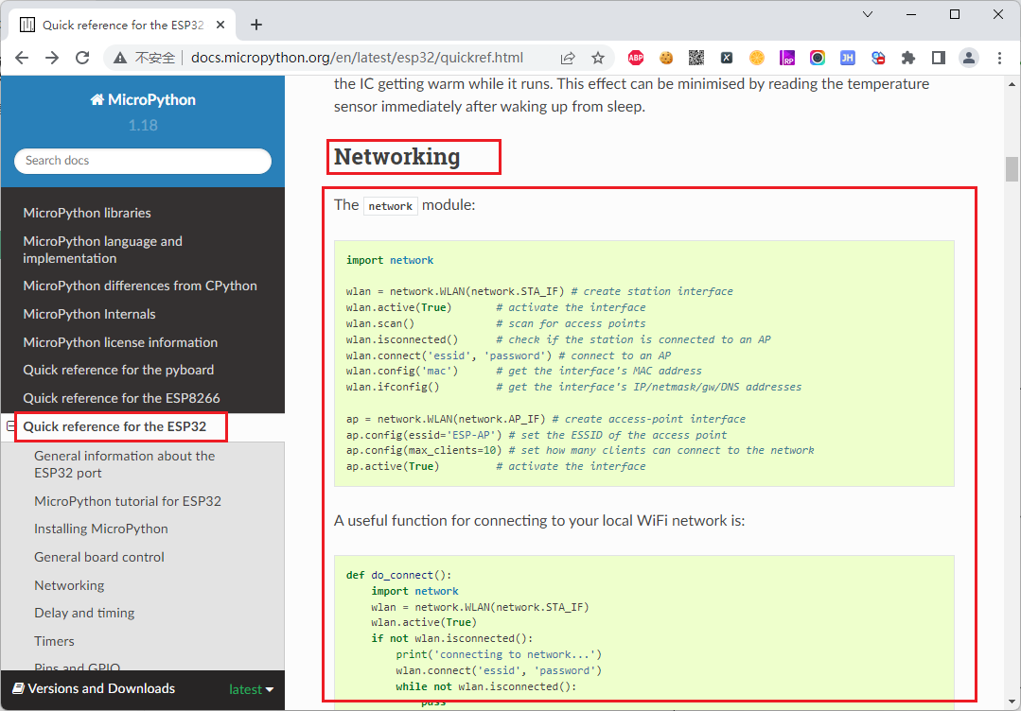Open the purple RP extension
This screenshot has height=711, width=1021.
coord(786,58)
